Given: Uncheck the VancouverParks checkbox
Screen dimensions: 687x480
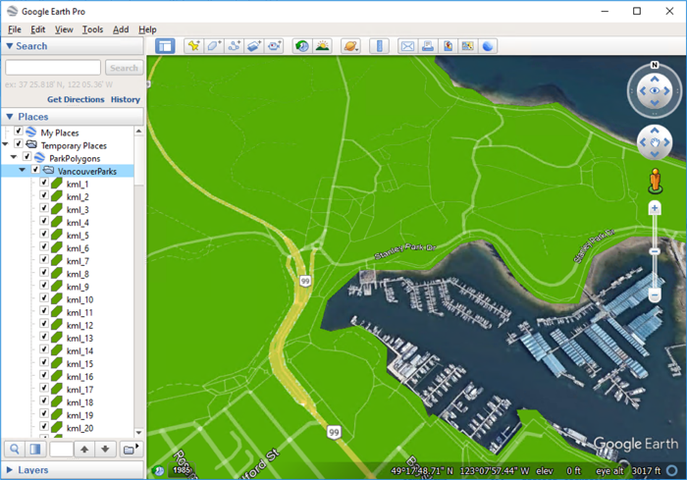Looking at the screenshot, I should [x=36, y=169].
